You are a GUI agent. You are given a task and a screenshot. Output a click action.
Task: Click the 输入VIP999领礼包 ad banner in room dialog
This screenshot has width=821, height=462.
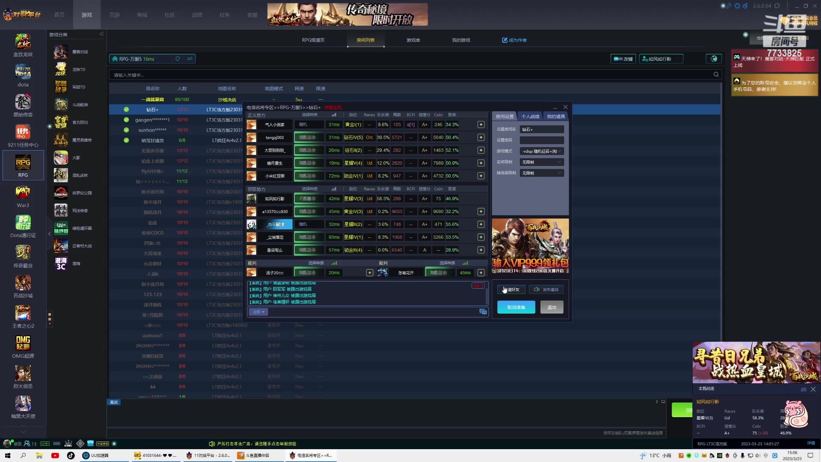click(x=530, y=246)
